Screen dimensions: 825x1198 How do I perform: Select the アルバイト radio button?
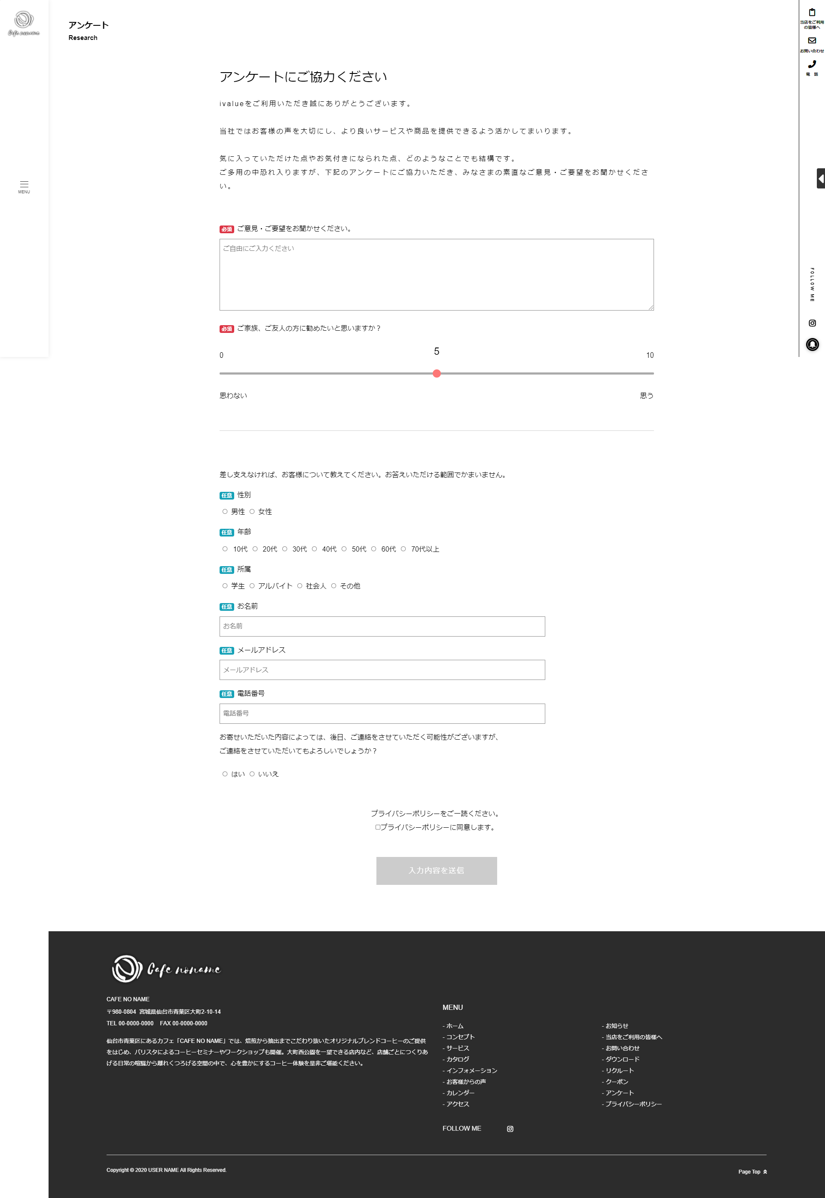pos(252,585)
